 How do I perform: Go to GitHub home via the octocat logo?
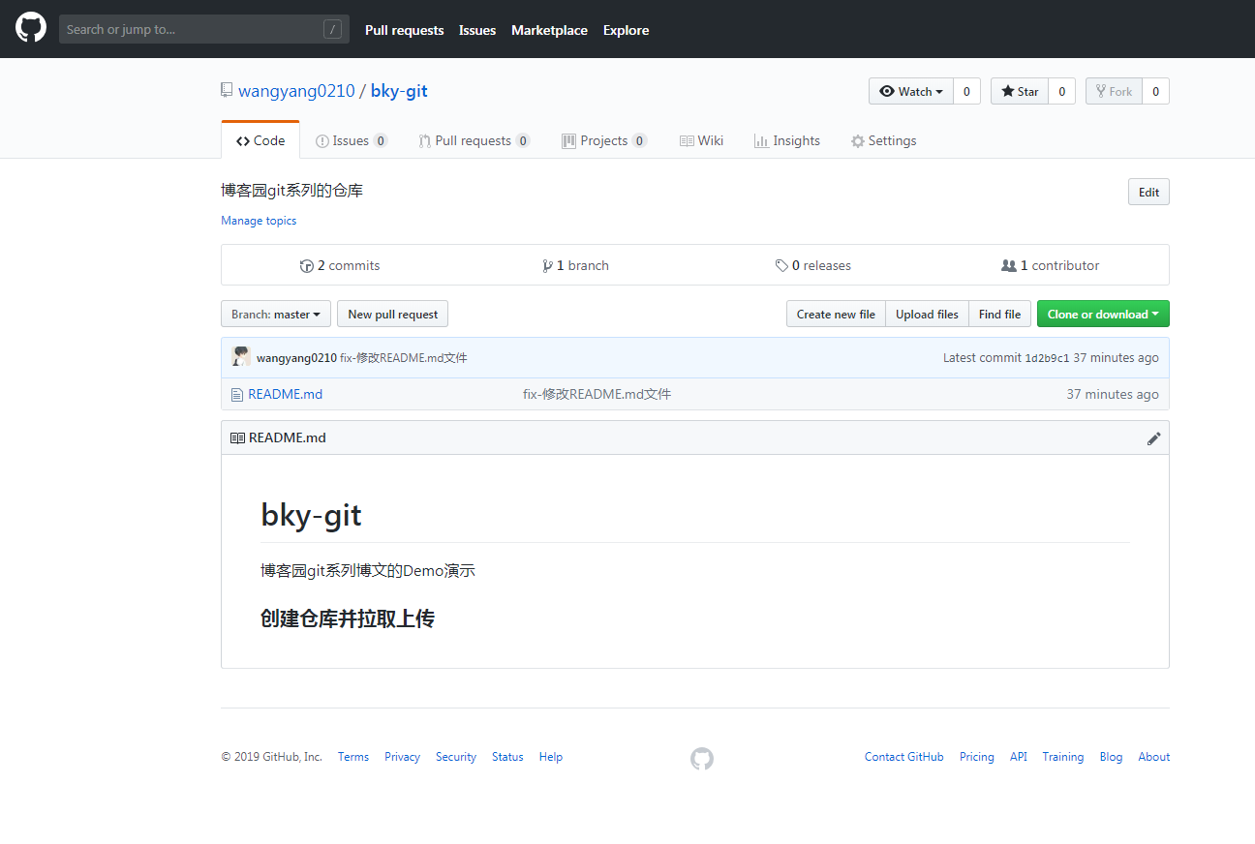pyautogui.click(x=31, y=29)
